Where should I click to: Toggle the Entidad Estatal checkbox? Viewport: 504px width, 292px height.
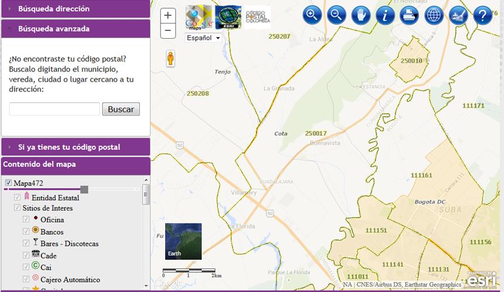(x=18, y=197)
